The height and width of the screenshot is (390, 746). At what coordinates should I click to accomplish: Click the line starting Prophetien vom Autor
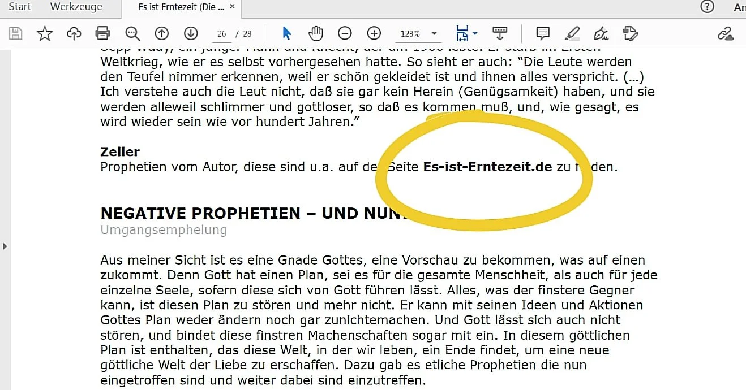359,167
